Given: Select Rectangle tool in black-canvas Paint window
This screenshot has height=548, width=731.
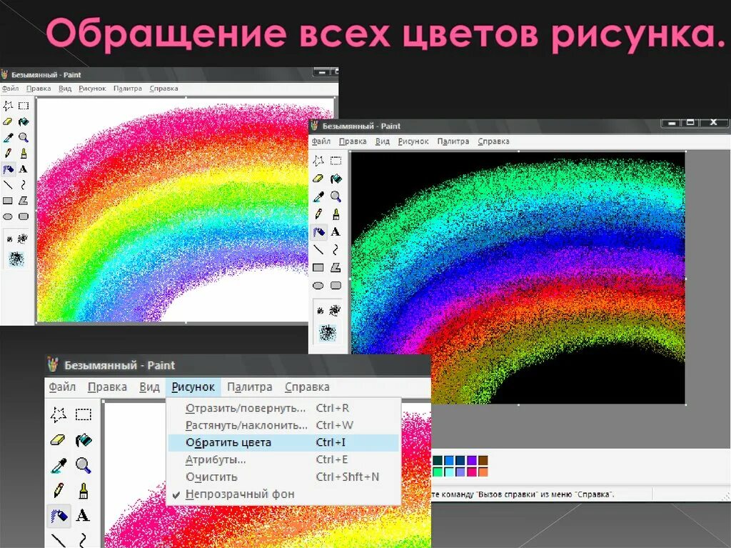Looking at the screenshot, I should pyautogui.click(x=318, y=267).
